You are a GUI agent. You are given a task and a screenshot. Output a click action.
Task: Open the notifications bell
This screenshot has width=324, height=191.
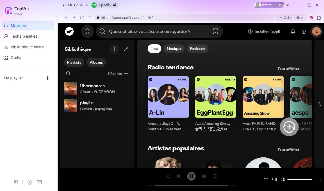[x=293, y=31]
